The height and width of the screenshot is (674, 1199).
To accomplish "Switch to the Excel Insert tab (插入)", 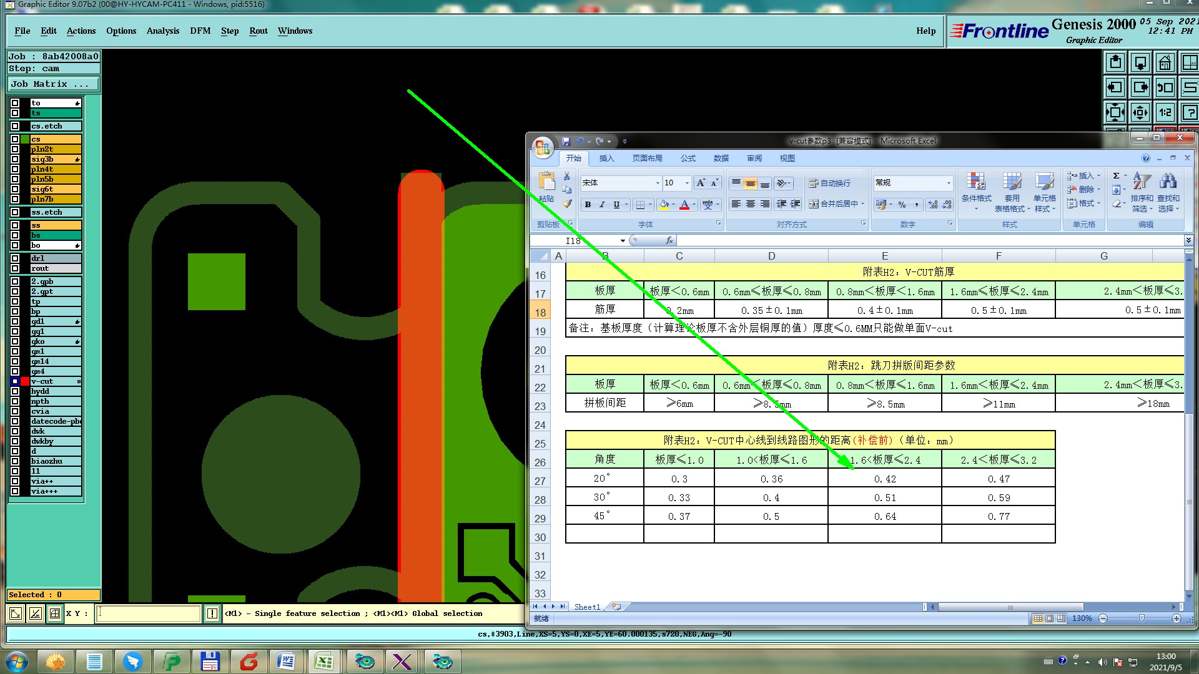I will pos(606,159).
